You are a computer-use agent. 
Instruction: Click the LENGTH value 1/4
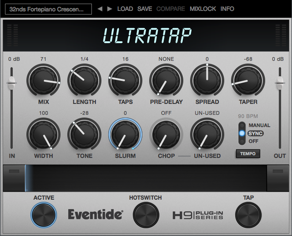(84, 59)
